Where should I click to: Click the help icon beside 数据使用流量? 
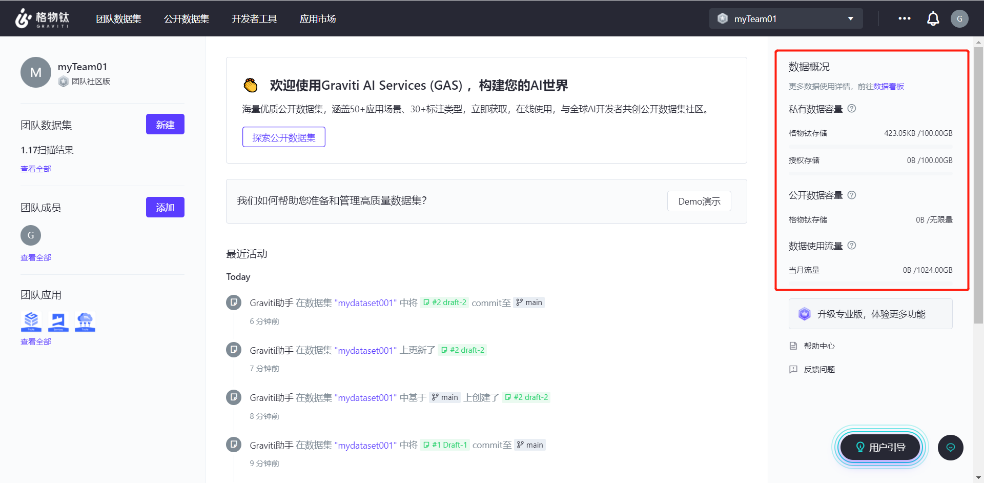852,246
